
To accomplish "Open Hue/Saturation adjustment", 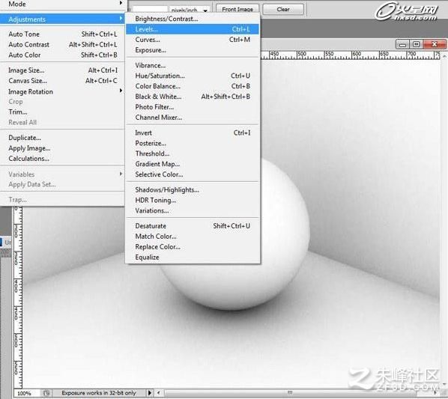I will pos(193,76).
